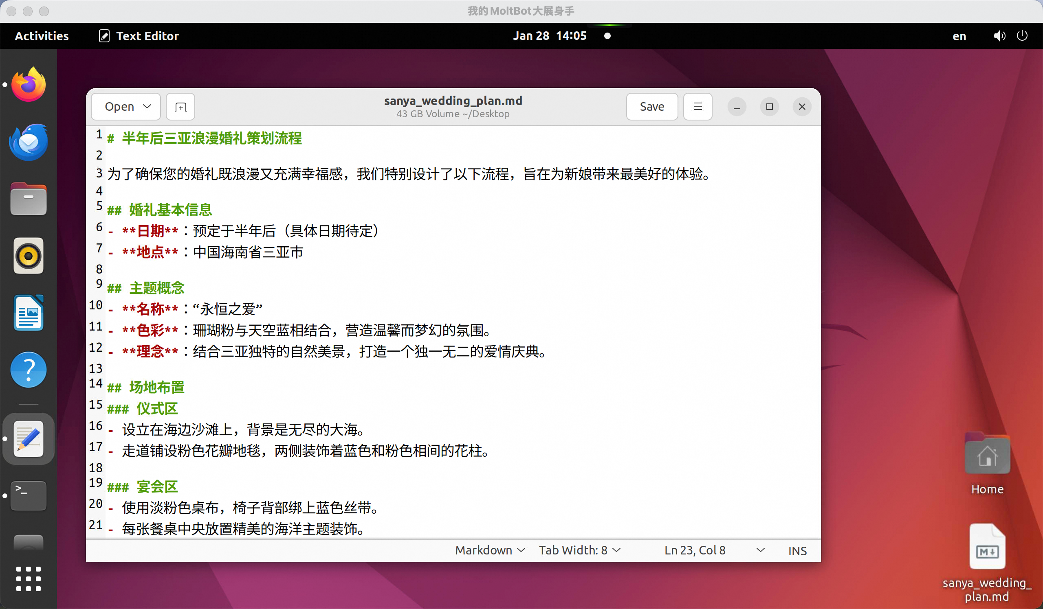Open LibreOffice Writer from dock

(28, 313)
